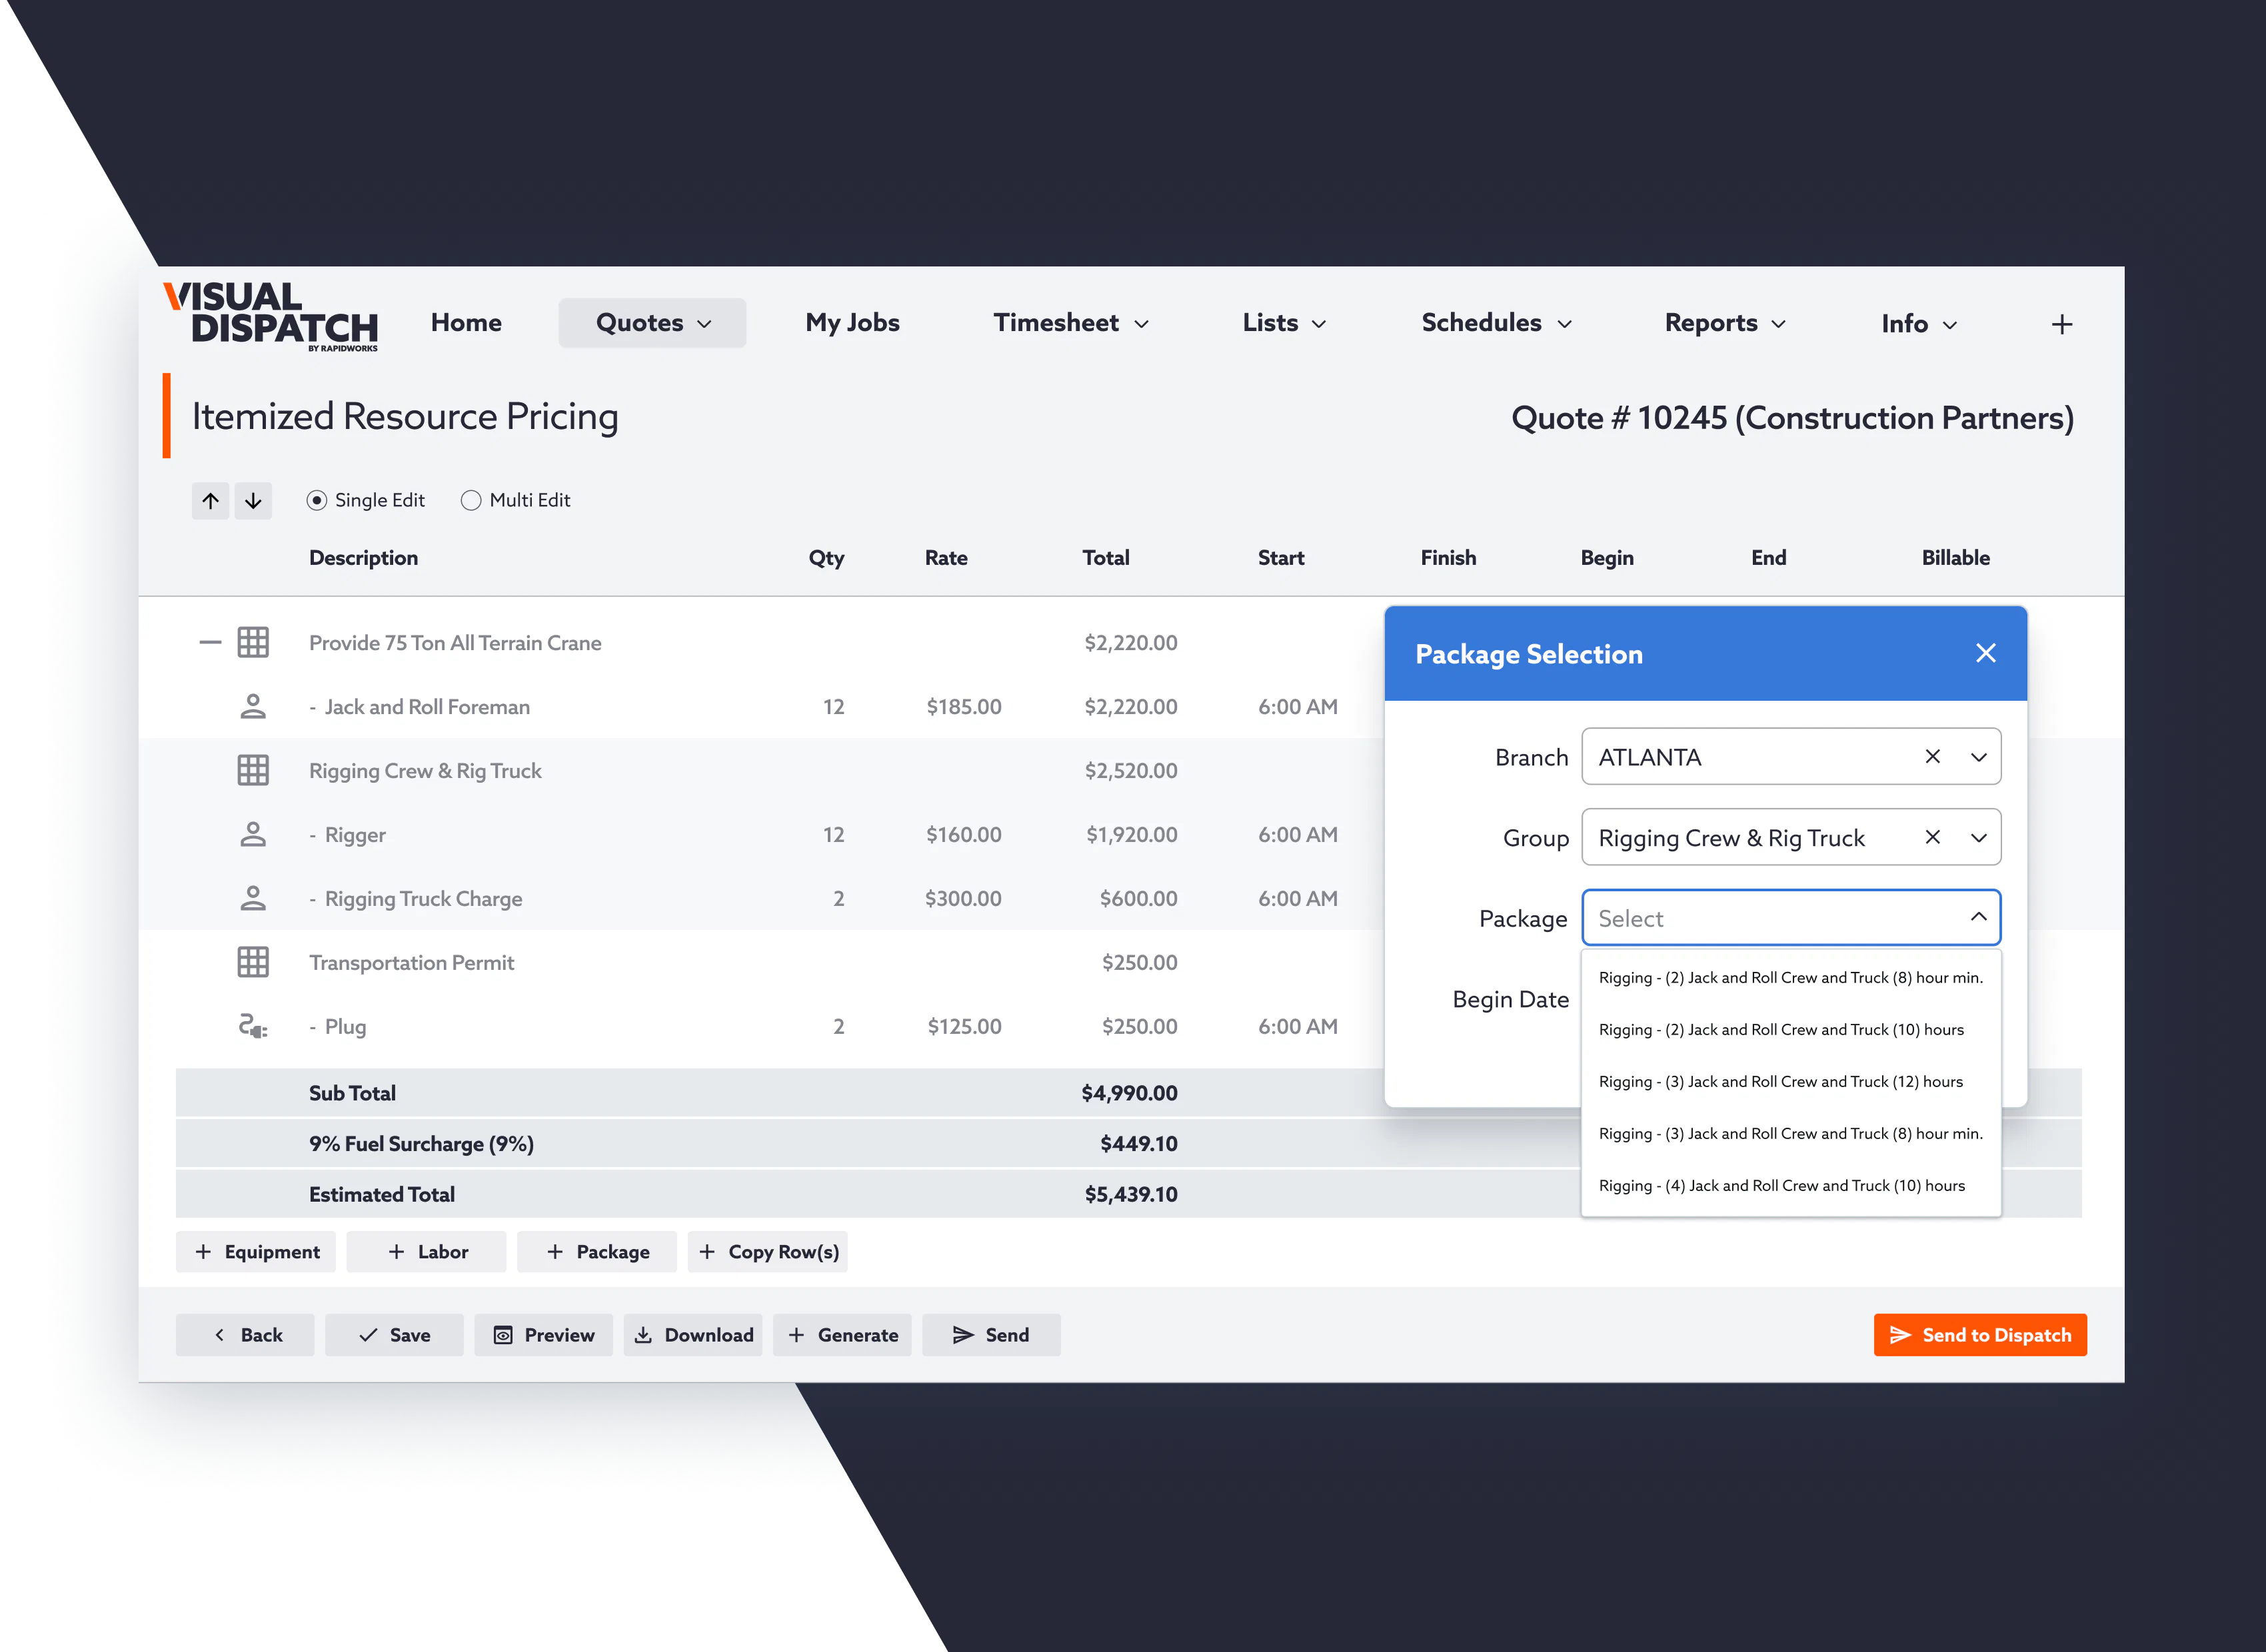Collapse the Package select dropdown
Image resolution: width=2266 pixels, height=1652 pixels.
point(1978,917)
